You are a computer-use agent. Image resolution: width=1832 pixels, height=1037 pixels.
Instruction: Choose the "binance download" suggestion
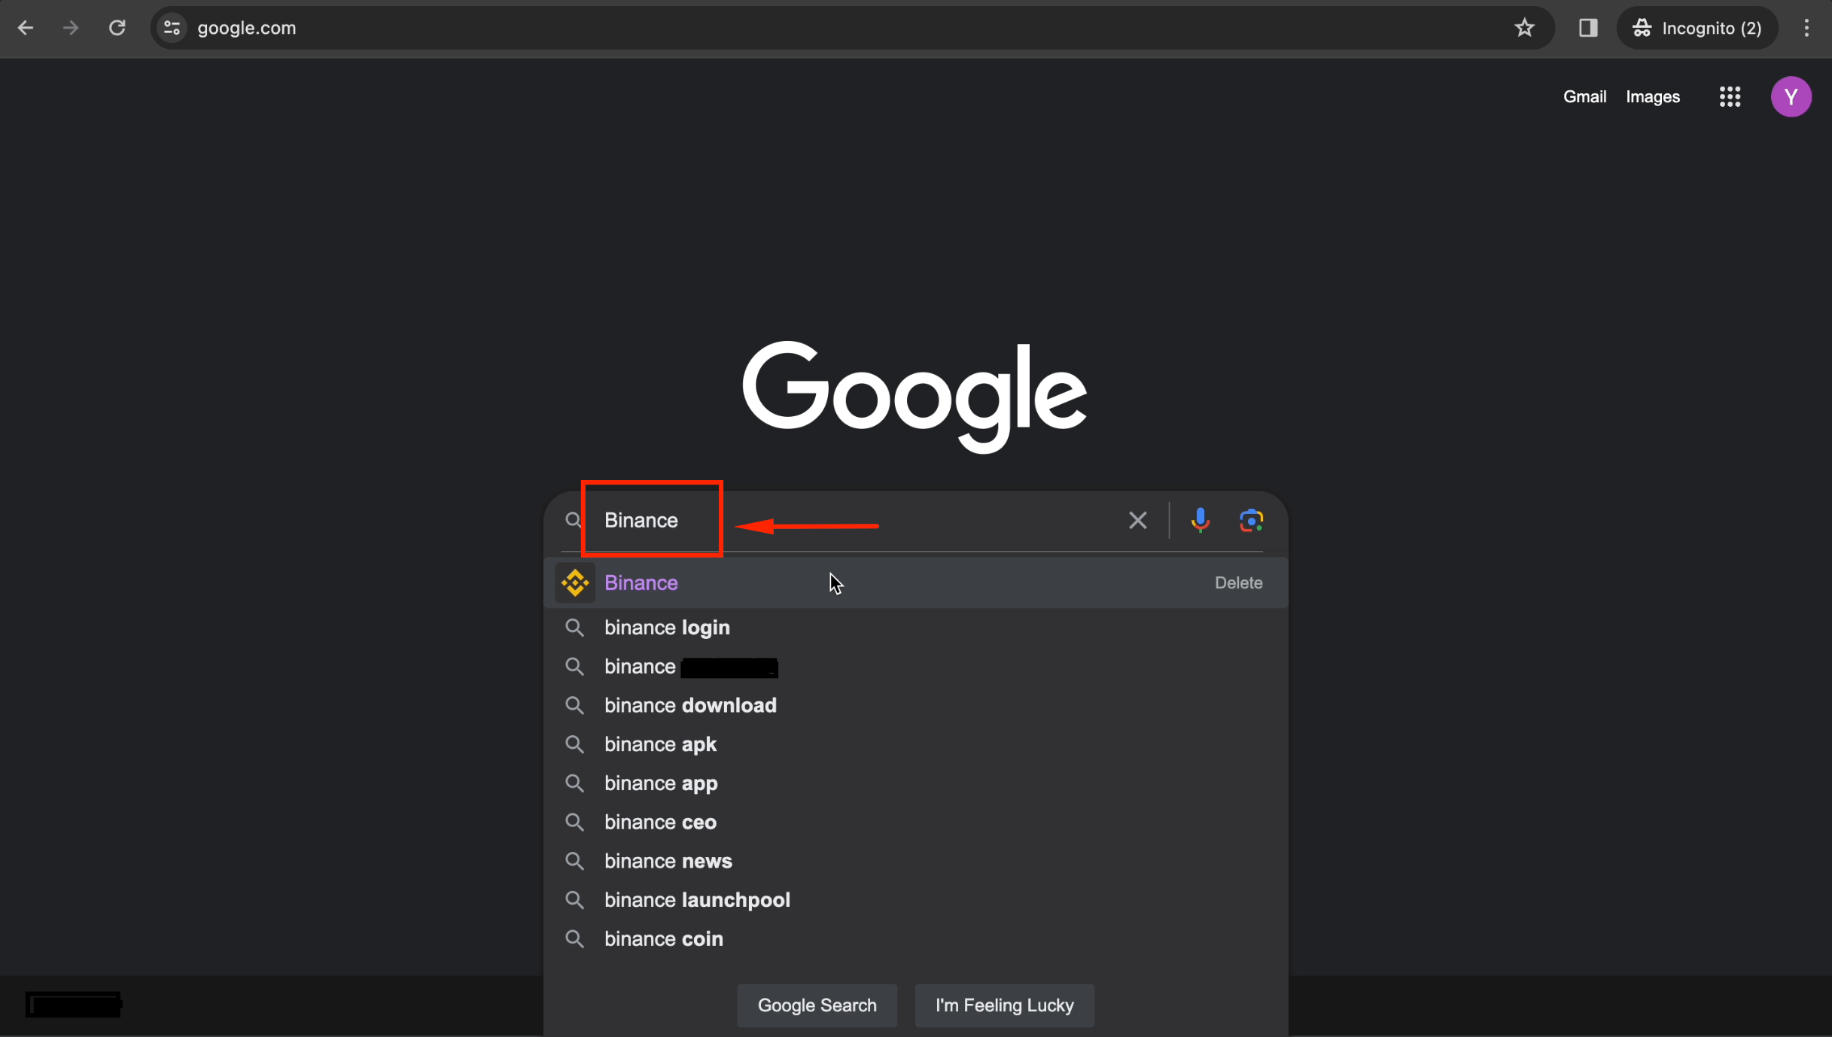[x=690, y=705]
